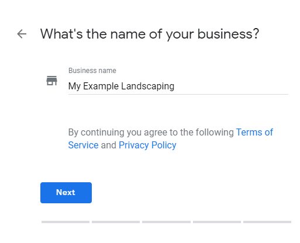Click the 'What's the name of your business?' heading
The height and width of the screenshot is (243, 300).
(150, 34)
